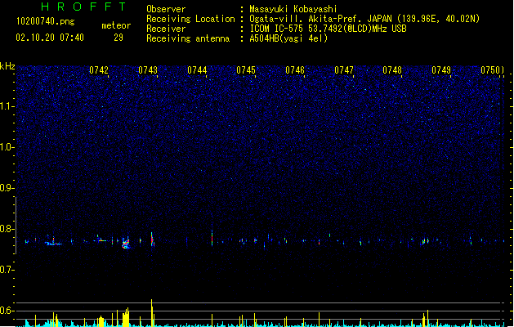Click the 0743 time marker
The height and width of the screenshot is (327, 514).
[148, 70]
